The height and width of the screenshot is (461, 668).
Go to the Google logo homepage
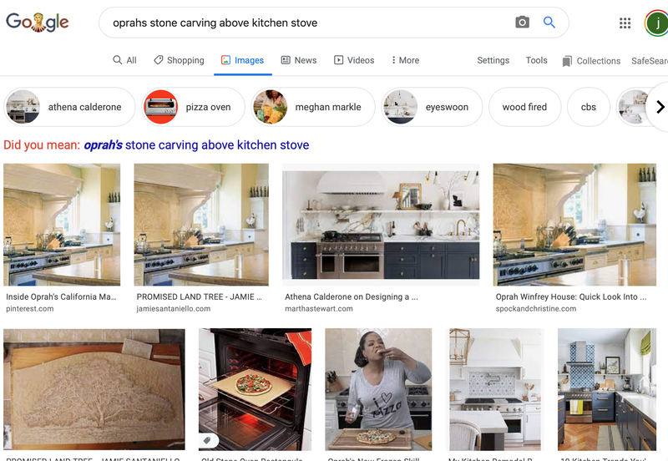(37, 23)
